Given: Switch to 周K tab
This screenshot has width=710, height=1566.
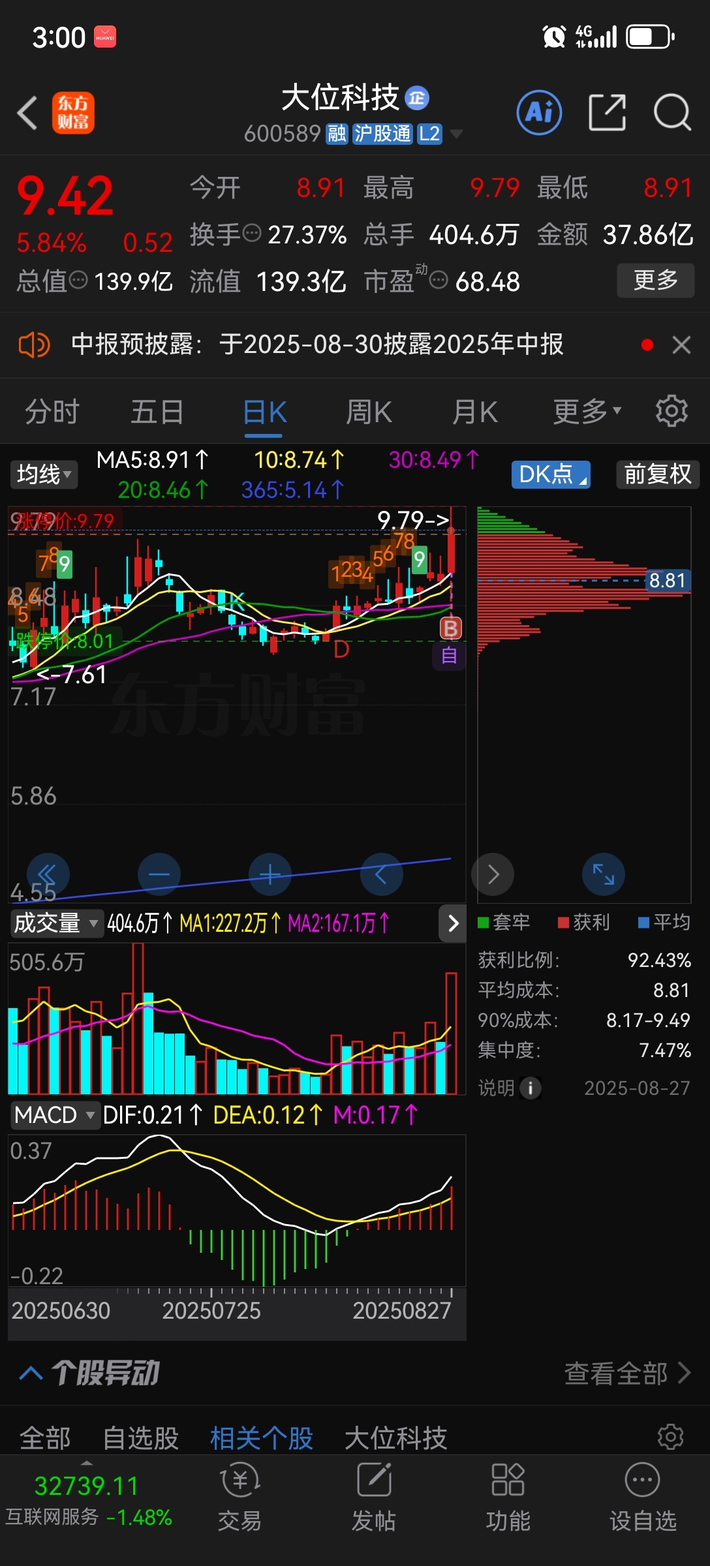Looking at the screenshot, I should tap(369, 412).
